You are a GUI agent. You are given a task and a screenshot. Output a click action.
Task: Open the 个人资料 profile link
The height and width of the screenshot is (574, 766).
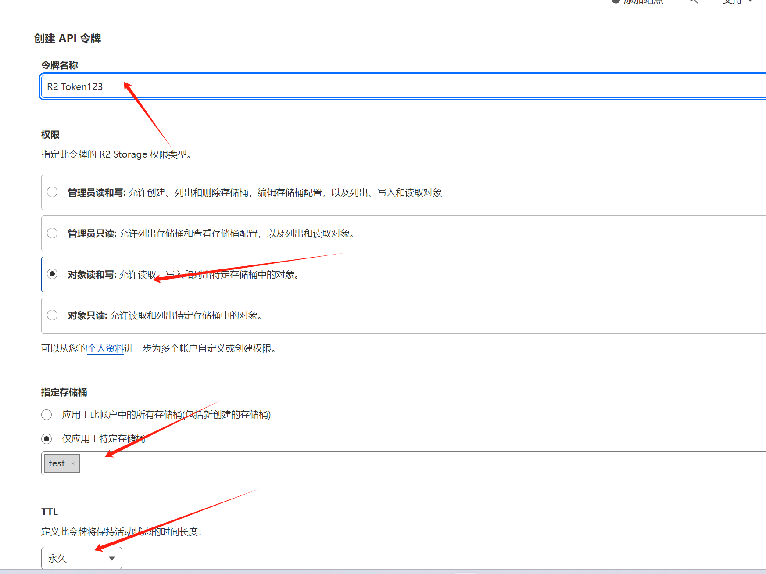pos(106,348)
